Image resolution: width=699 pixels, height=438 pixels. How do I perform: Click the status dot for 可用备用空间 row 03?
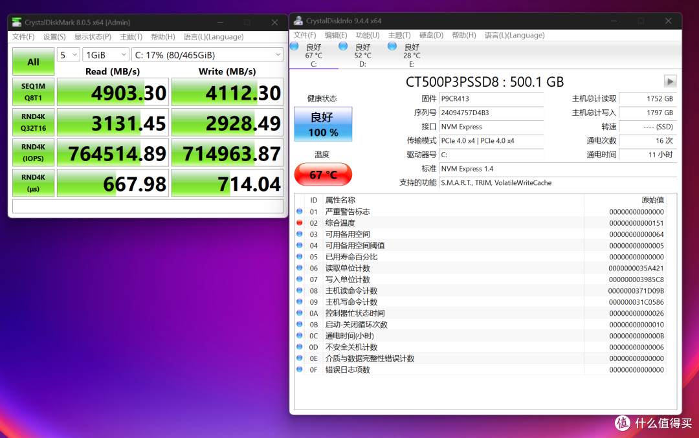coord(300,234)
